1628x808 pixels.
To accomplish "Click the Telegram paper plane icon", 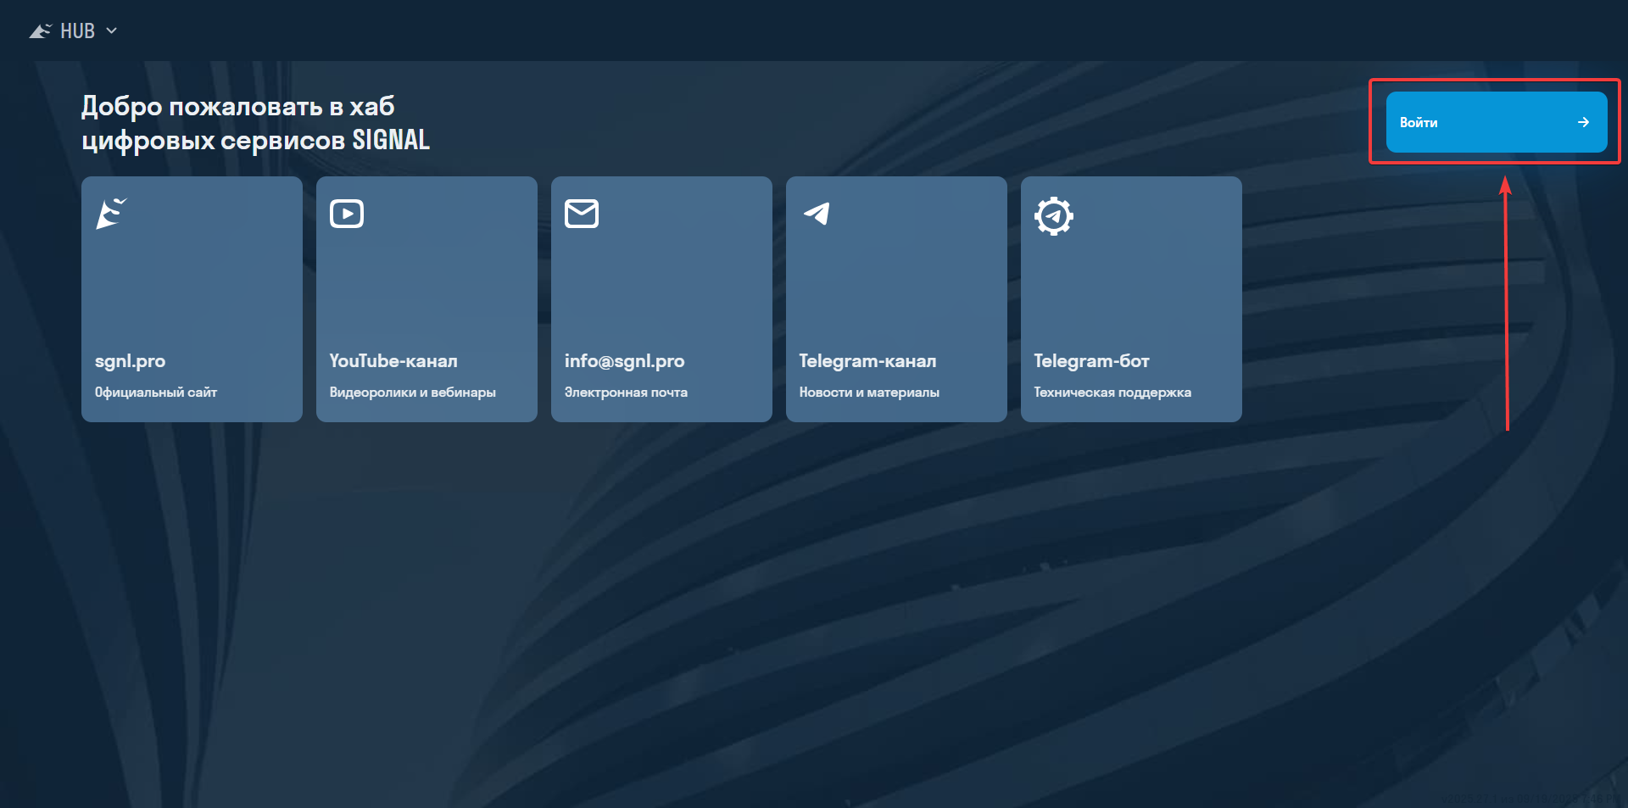I will click(817, 214).
